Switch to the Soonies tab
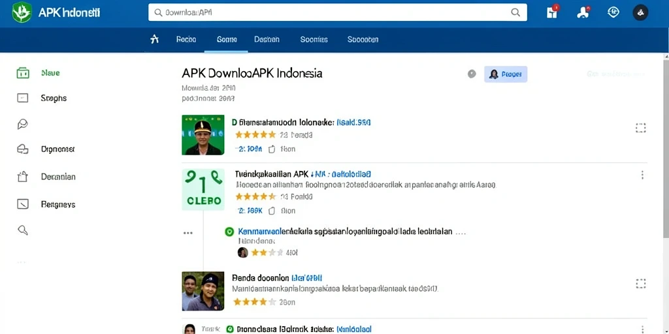Image resolution: width=669 pixels, height=334 pixels. 314,39
